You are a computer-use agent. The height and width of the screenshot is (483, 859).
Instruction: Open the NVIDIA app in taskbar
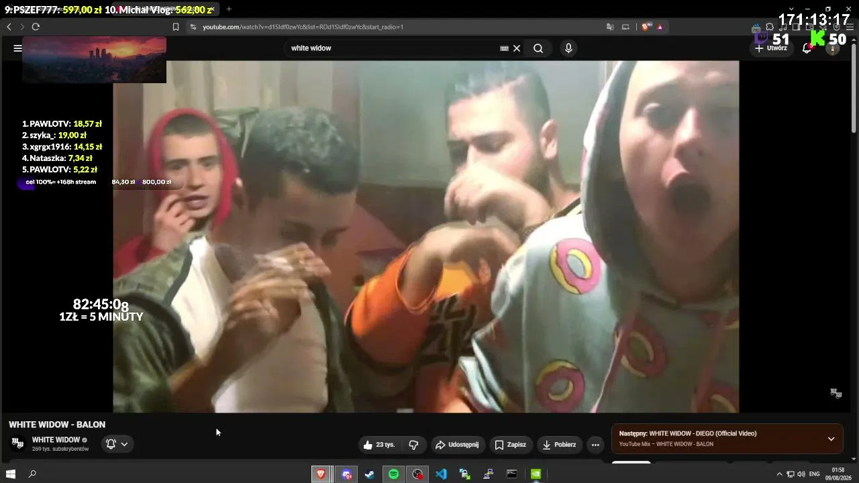(x=536, y=474)
